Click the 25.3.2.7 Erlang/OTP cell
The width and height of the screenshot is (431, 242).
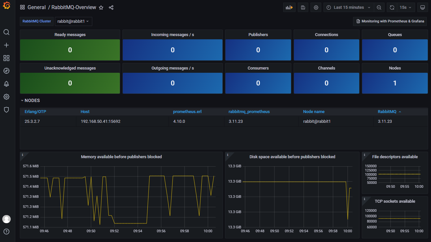[x=32, y=121]
